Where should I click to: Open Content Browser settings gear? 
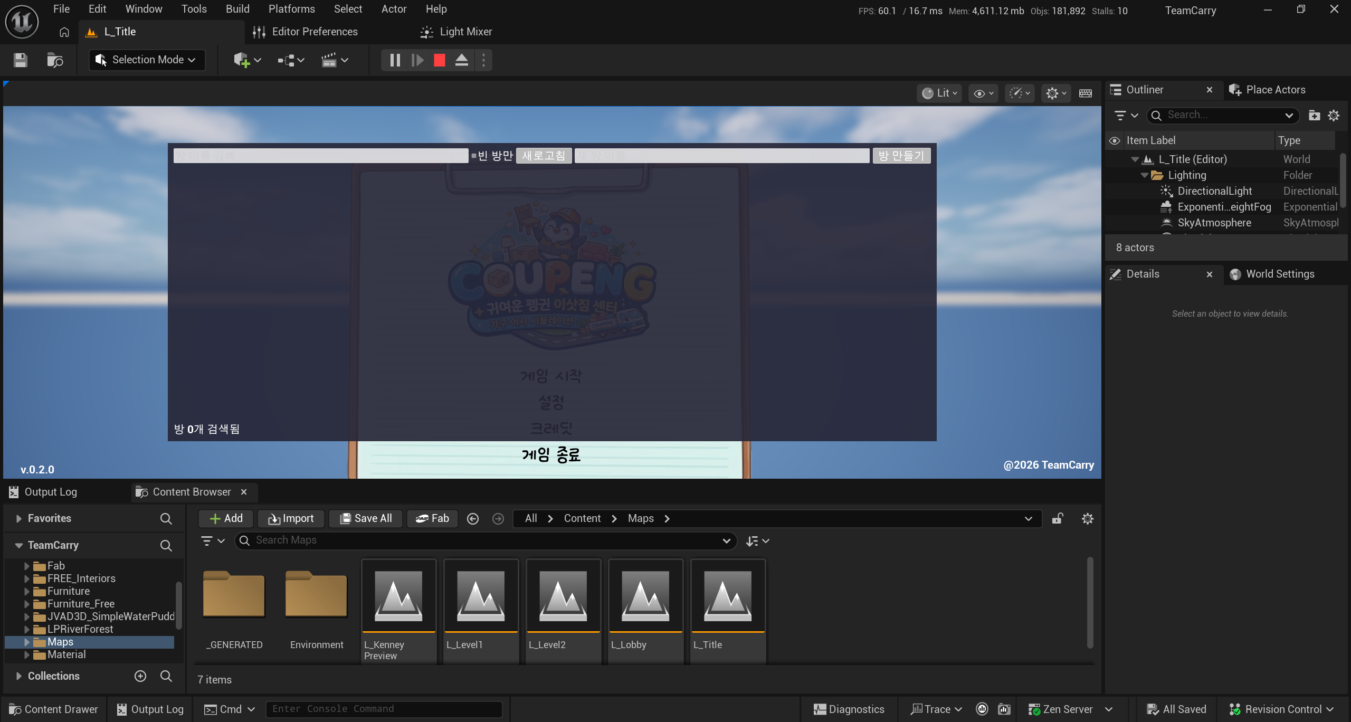(1087, 519)
